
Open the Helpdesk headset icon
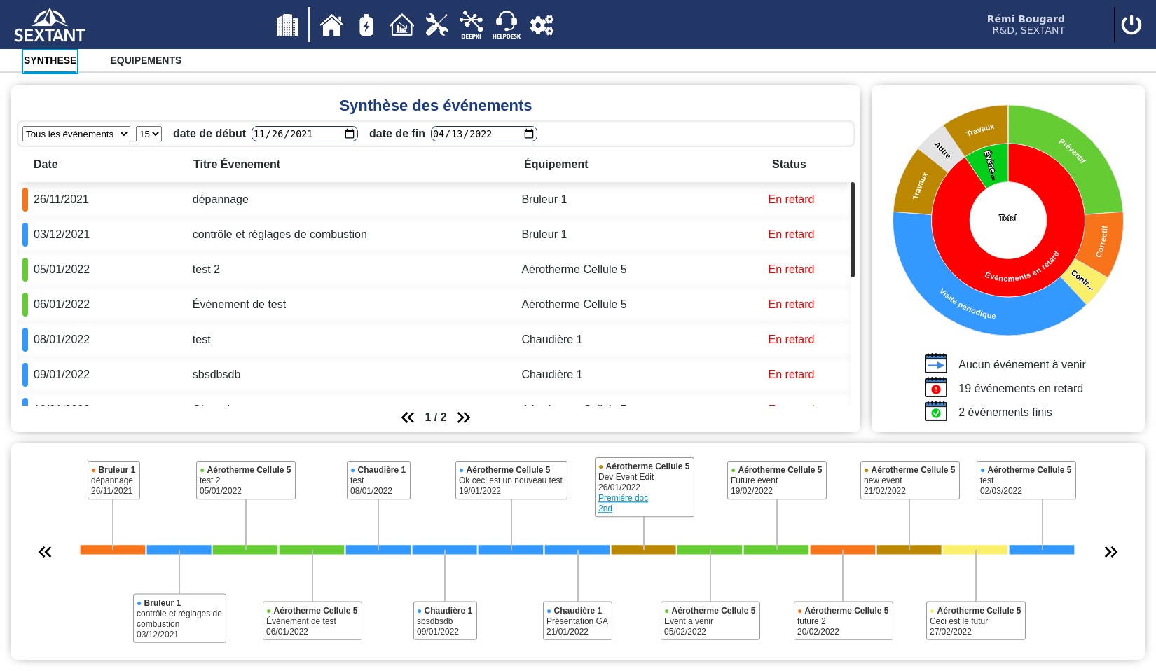click(506, 25)
